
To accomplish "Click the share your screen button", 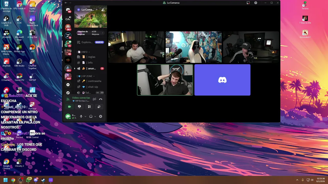I will 79,107.
